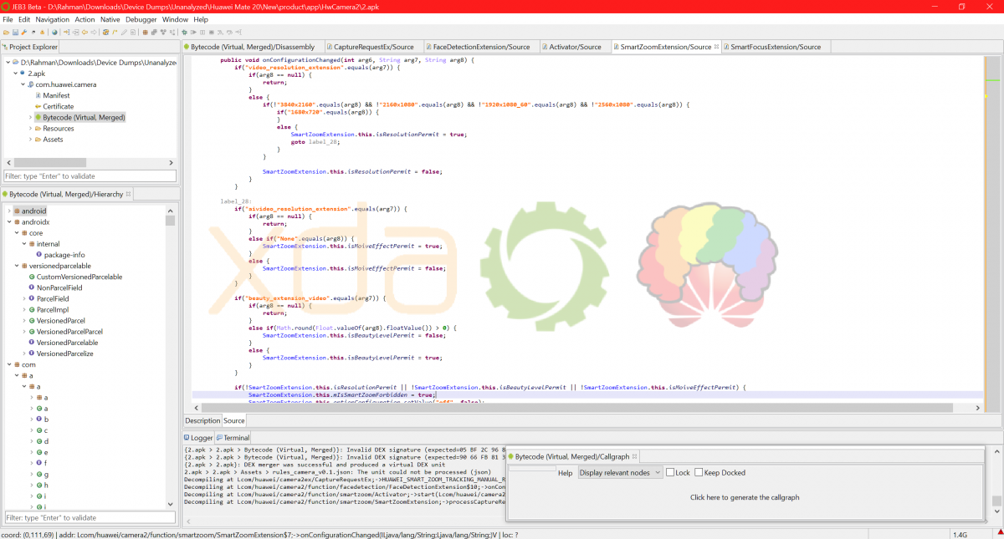Click the blue dot icon beside 2.apk

click(x=23, y=74)
